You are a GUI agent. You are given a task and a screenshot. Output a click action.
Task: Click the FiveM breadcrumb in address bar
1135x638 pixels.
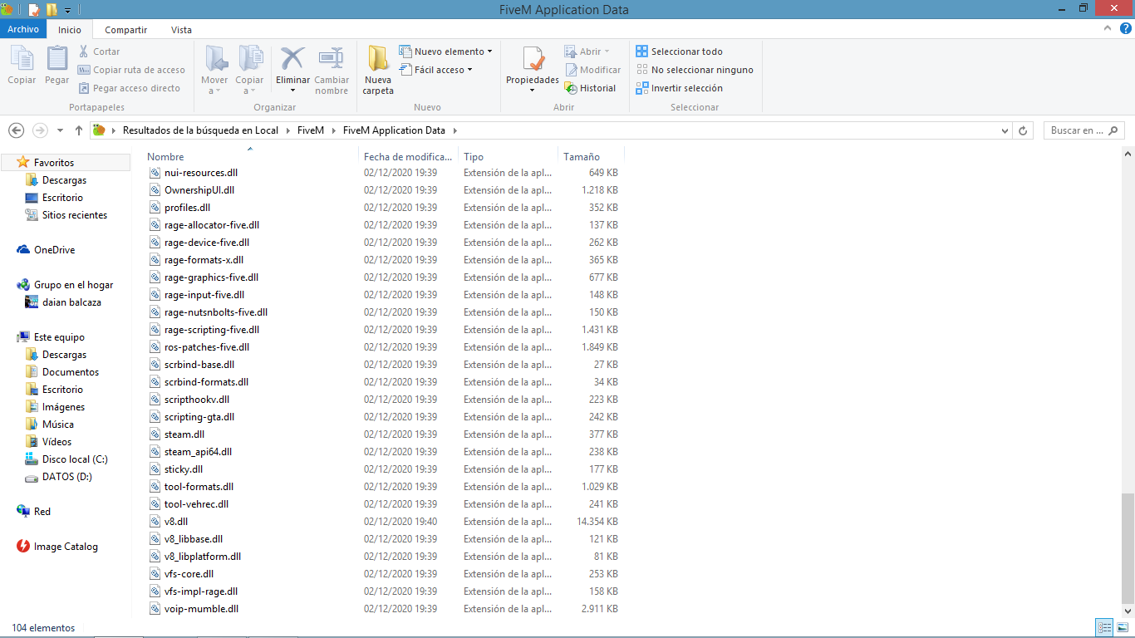[311, 130]
